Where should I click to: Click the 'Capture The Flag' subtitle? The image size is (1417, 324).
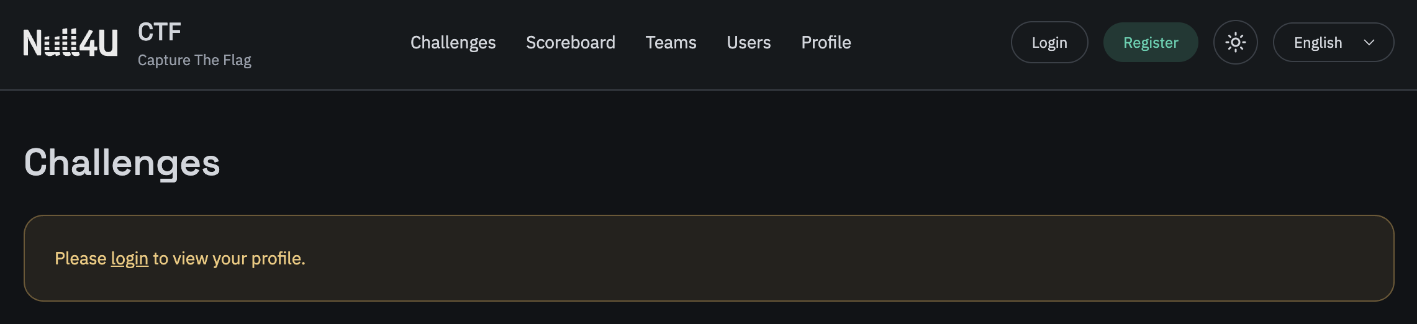pyautogui.click(x=194, y=60)
